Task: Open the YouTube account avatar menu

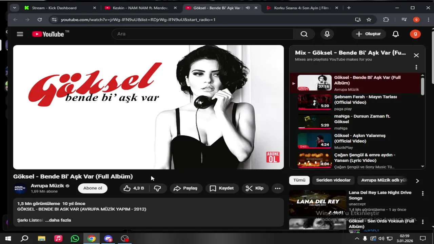Action: pos(415,34)
